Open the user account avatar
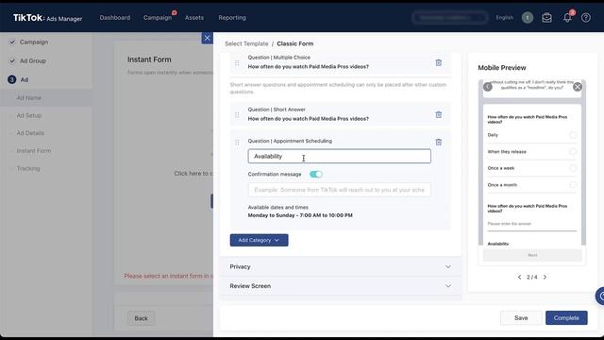Image resolution: width=604 pixels, height=340 pixels. tap(528, 18)
